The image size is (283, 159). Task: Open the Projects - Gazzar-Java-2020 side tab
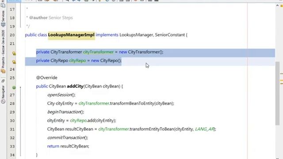[3, 52]
